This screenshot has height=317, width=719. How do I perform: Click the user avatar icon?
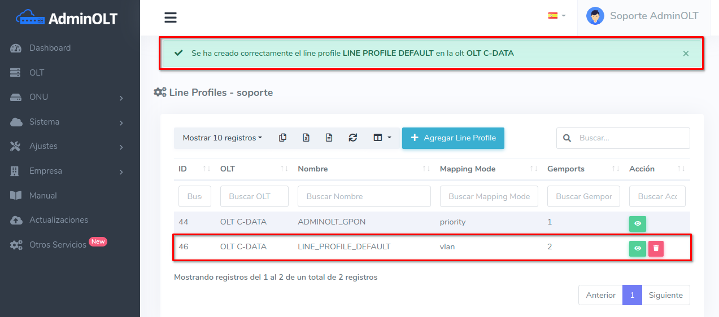pos(595,16)
